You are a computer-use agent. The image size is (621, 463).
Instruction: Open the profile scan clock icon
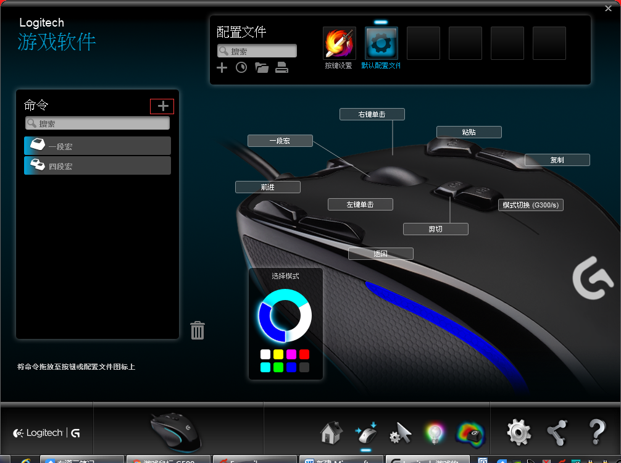coord(241,68)
